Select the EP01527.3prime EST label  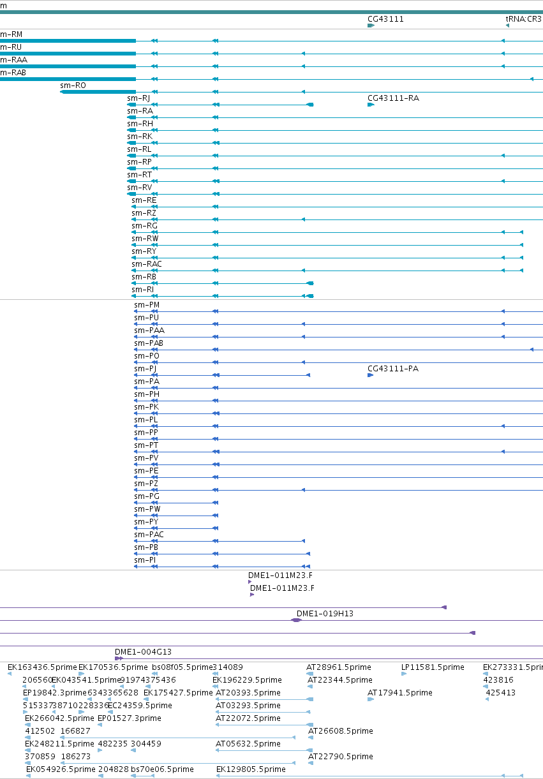[130, 718]
